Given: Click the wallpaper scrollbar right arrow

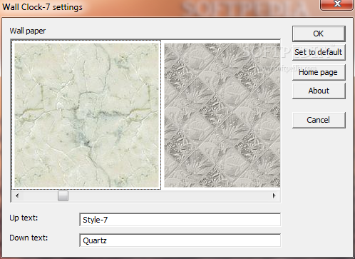Looking at the screenshot, I should click(x=274, y=196).
